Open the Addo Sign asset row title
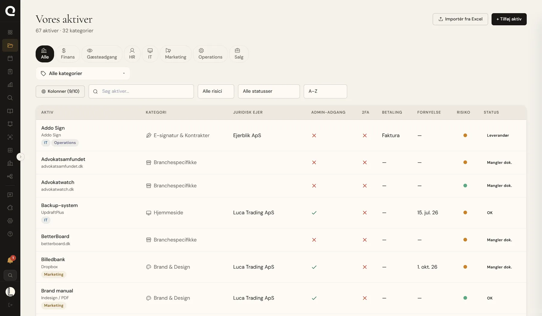The image size is (542, 316). [x=53, y=128]
